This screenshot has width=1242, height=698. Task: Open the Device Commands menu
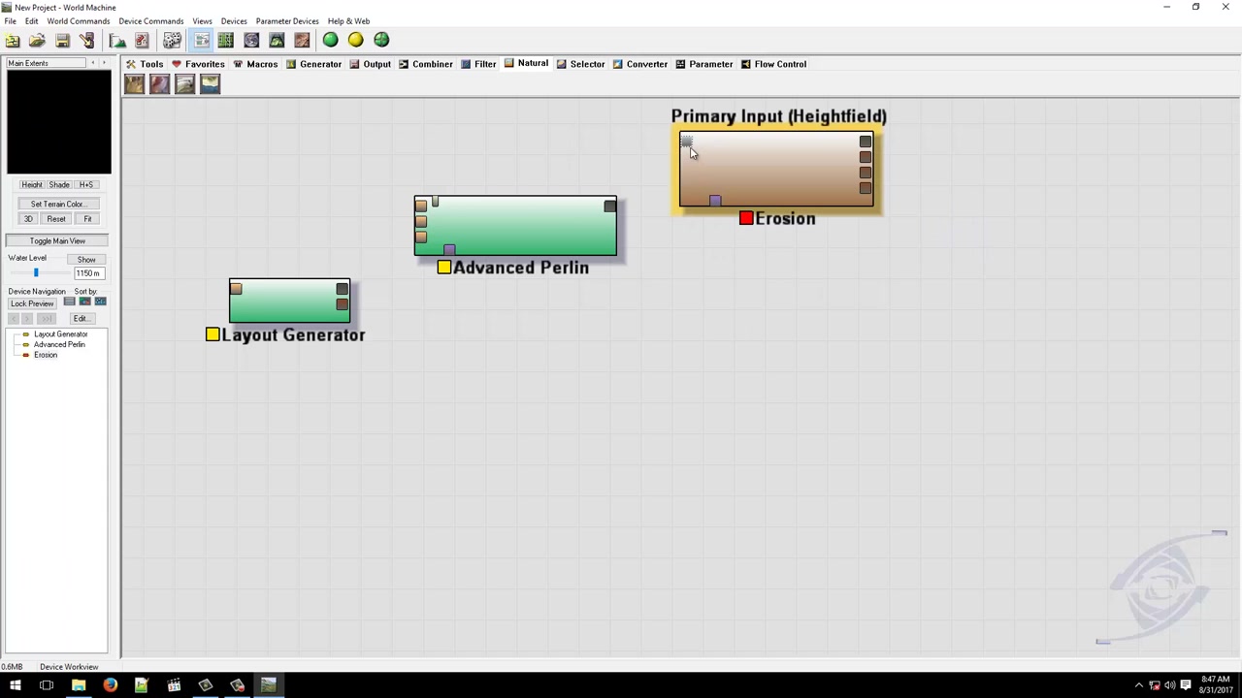pos(150,21)
